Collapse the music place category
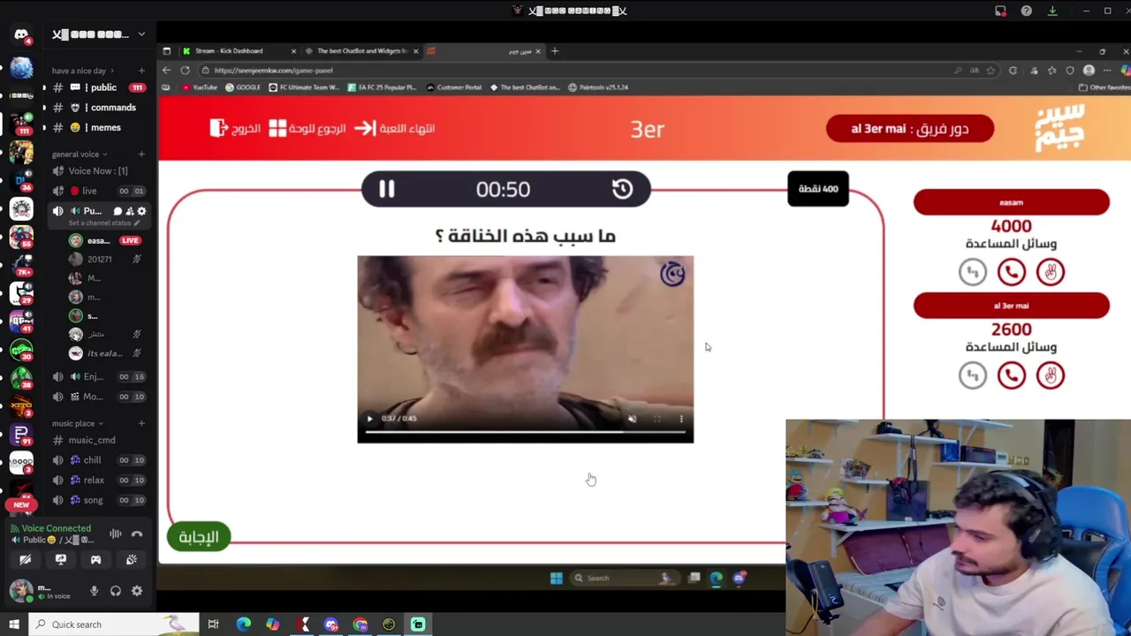 (77, 424)
